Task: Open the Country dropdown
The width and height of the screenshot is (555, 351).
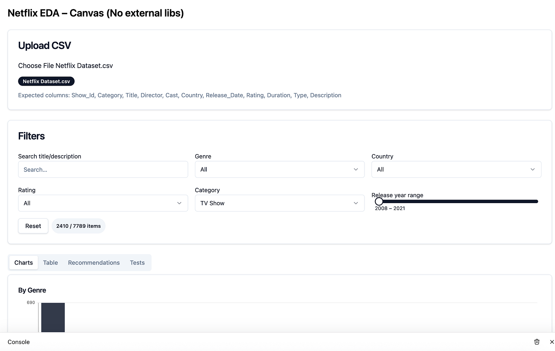Action: click(456, 169)
